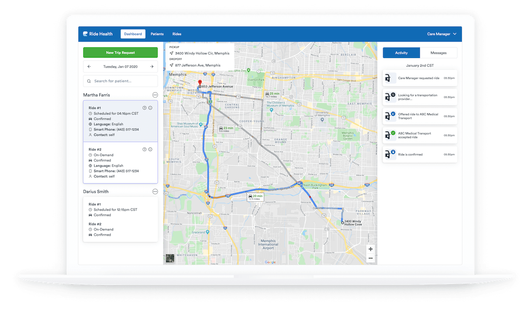Click vehicle icon on Ride is confirmed
Viewport: 532px width, 309px height.
[390, 154]
